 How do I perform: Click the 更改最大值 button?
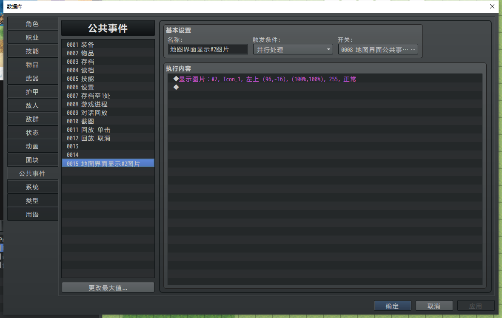click(x=108, y=288)
